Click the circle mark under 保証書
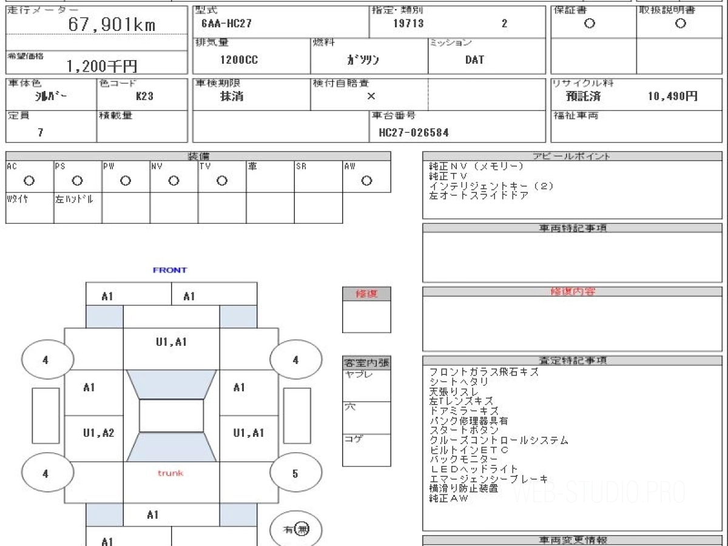The height and width of the screenshot is (546, 728). 589,24
